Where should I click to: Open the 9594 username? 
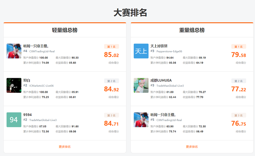tap(27, 115)
